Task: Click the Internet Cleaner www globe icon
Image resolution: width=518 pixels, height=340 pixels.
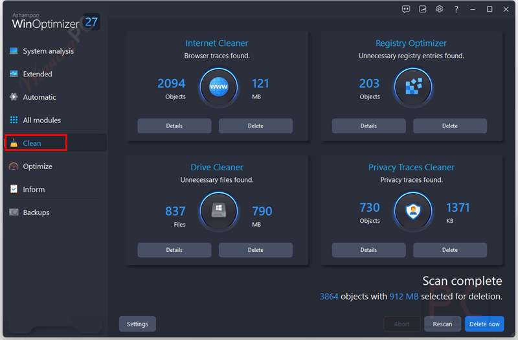Action: (219, 87)
